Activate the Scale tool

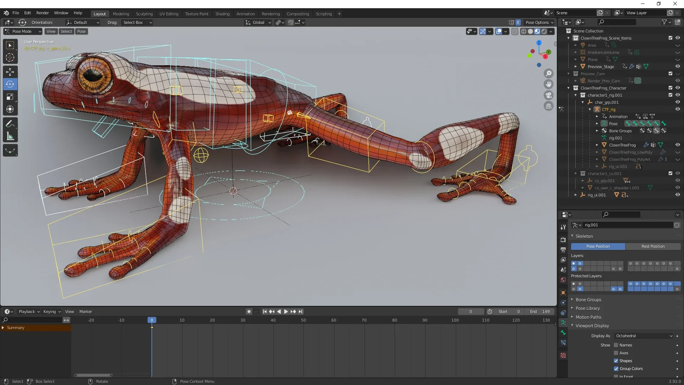point(10,97)
